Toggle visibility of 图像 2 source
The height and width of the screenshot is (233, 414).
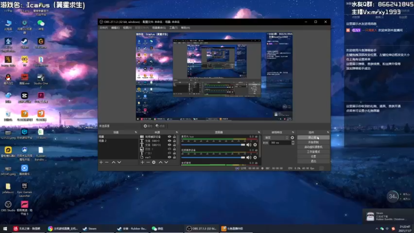coord(170,149)
